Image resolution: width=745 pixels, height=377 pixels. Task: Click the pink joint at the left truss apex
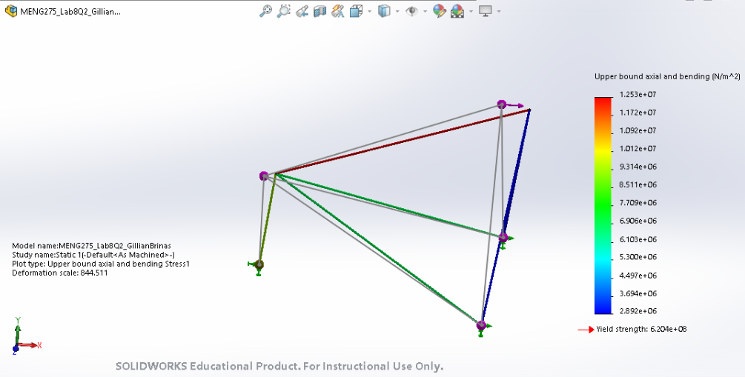coord(264,176)
